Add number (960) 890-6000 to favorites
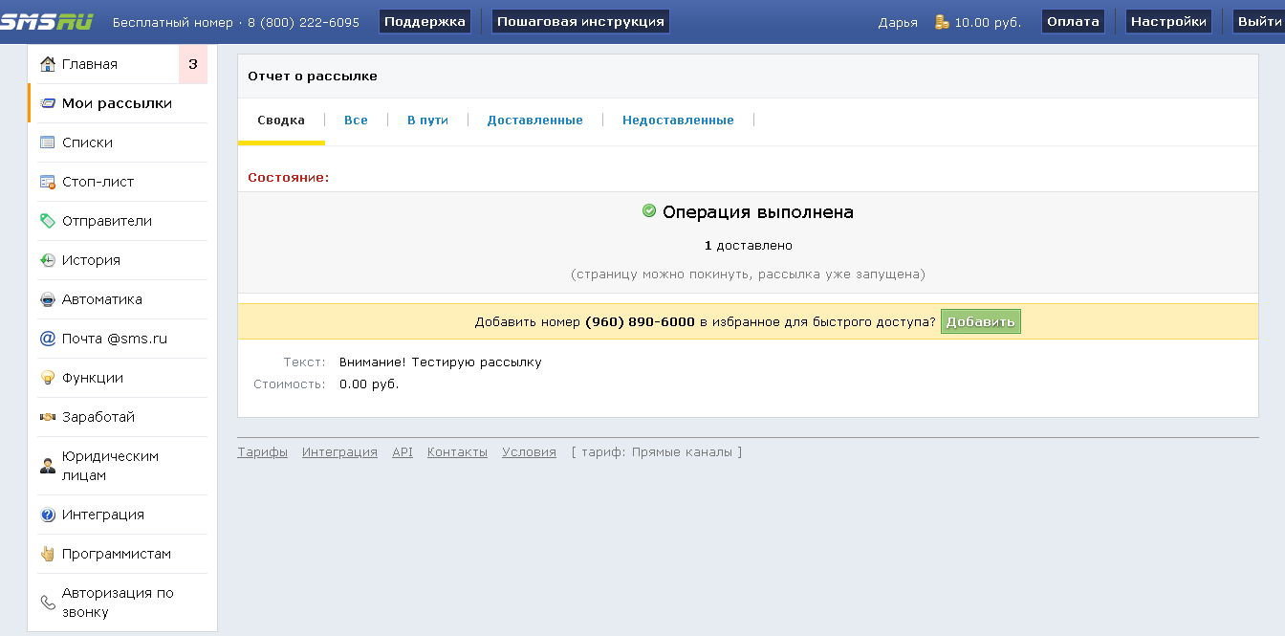This screenshot has width=1285, height=636. 980,321
